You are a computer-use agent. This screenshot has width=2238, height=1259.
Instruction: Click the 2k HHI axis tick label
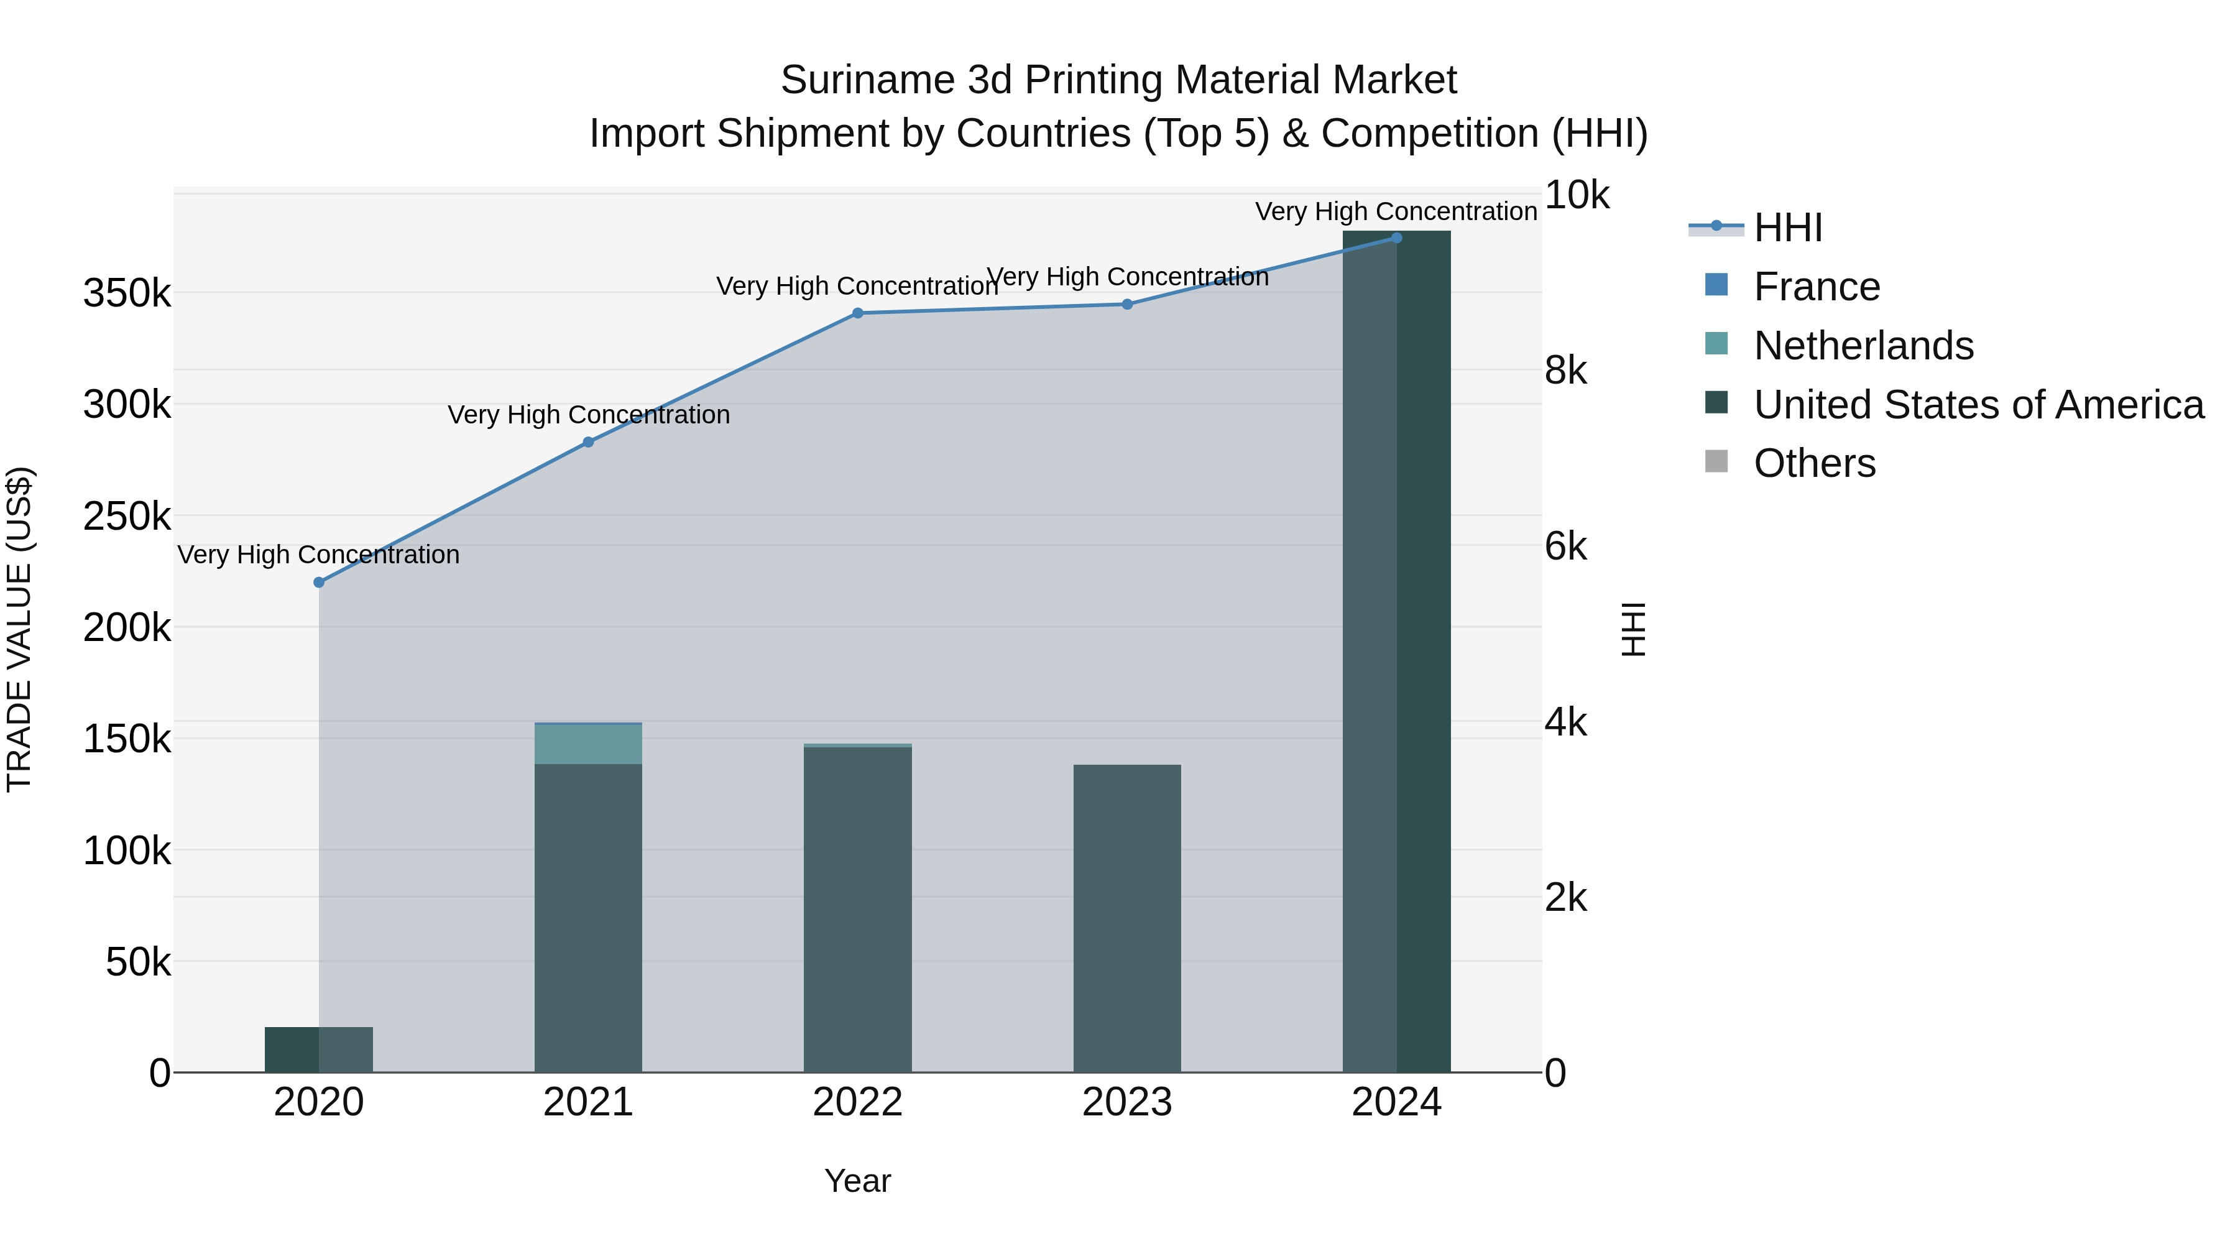[1565, 898]
